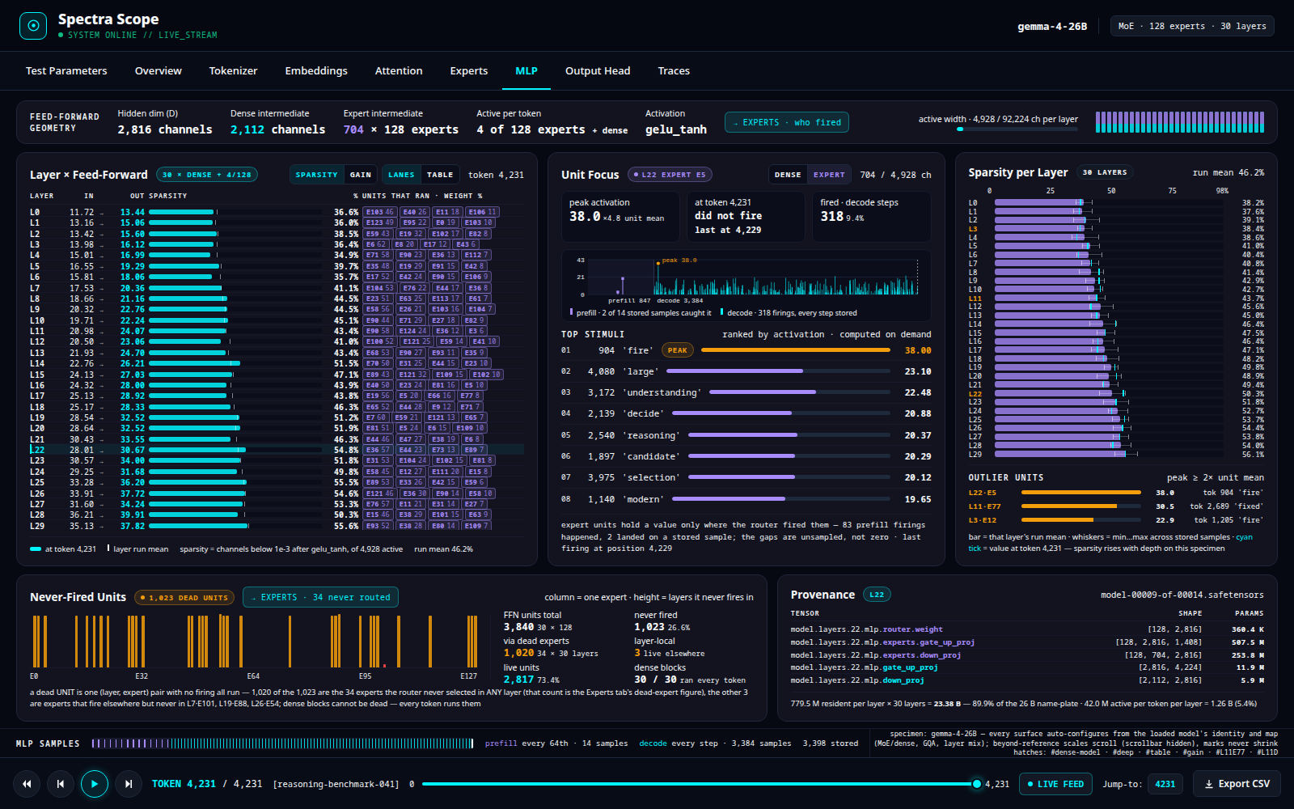
Task: Switch to the Tokenizer tab
Action: coord(233,71)
